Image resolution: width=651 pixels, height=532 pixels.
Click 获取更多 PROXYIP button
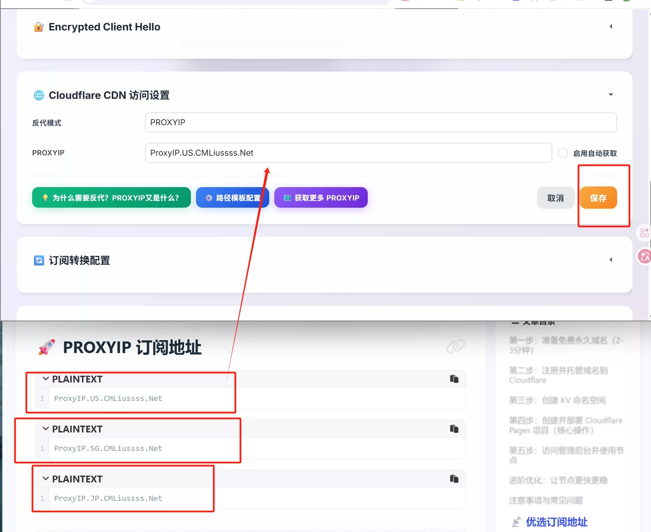pyautogui.click(x=321, y=198)
